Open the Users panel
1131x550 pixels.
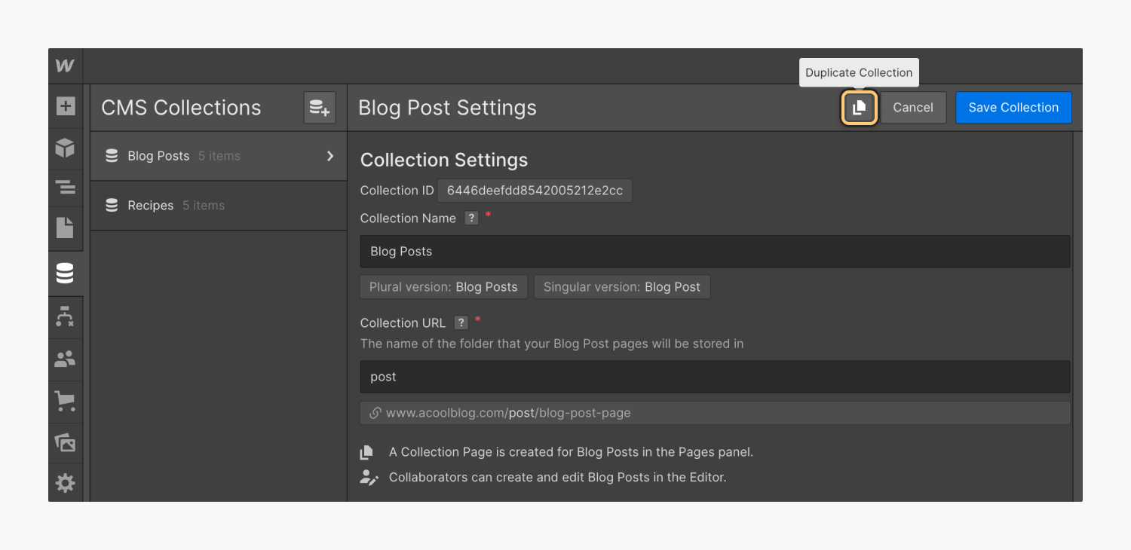(x=66, y=359)
